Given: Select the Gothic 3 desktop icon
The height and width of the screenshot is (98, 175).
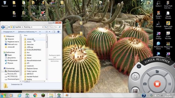Looking at the screenshot, I should click(x=159, y=4).
